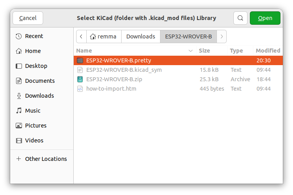This screenshot has height=195, width=293.
Task: Move forward with the right path chevron
Action: tap(222, 36)
